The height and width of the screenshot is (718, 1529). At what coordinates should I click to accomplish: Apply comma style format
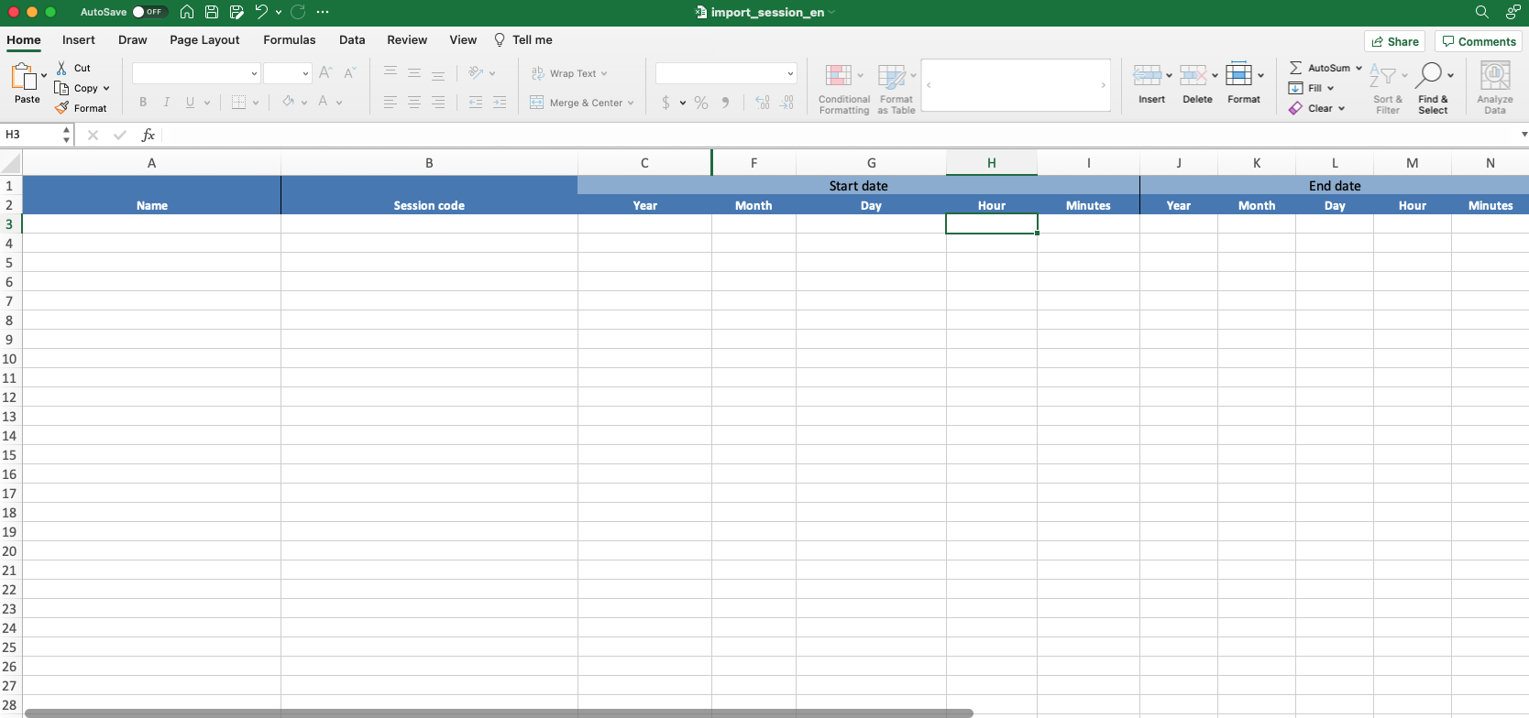pos(725,103)
